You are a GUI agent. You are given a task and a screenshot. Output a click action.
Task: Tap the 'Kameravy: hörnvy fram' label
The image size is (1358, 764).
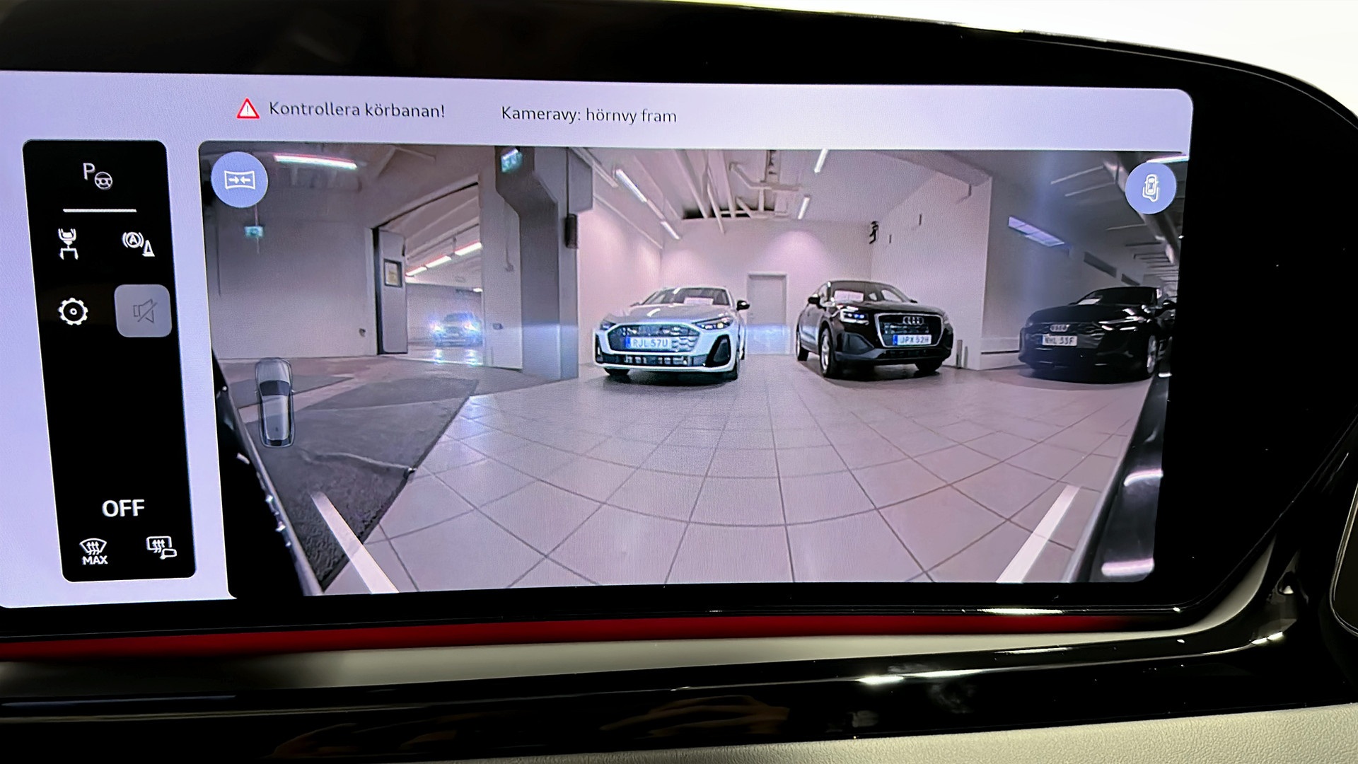click(588, 115)
